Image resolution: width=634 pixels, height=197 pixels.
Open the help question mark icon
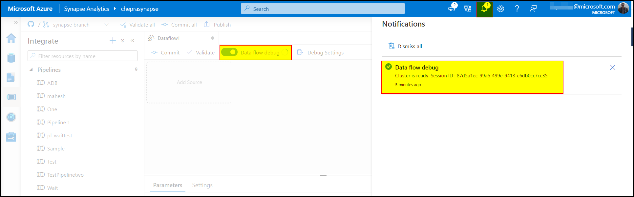(x=517, y=9)
